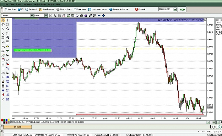Click Request Assistance button

[119, 9]
